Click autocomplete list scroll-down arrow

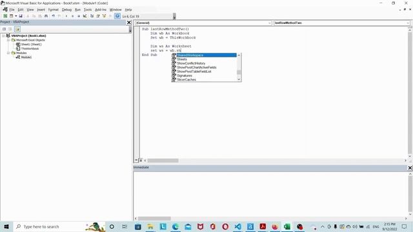point(239,79)
